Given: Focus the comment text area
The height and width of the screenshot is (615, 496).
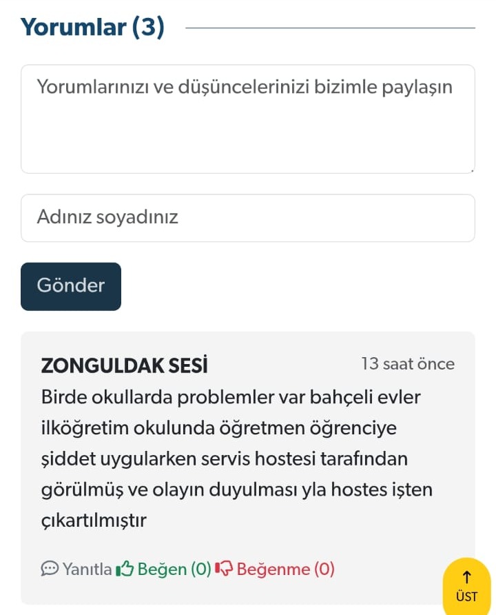Looking at the screenshot, I should tap(248, 119).
